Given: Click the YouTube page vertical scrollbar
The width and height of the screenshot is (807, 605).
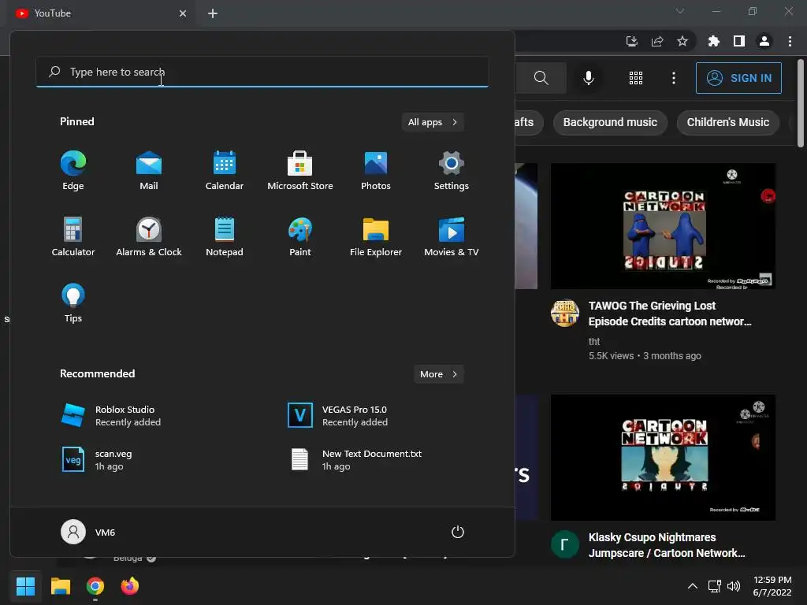Looking at the screenshot, I should 801,103.
